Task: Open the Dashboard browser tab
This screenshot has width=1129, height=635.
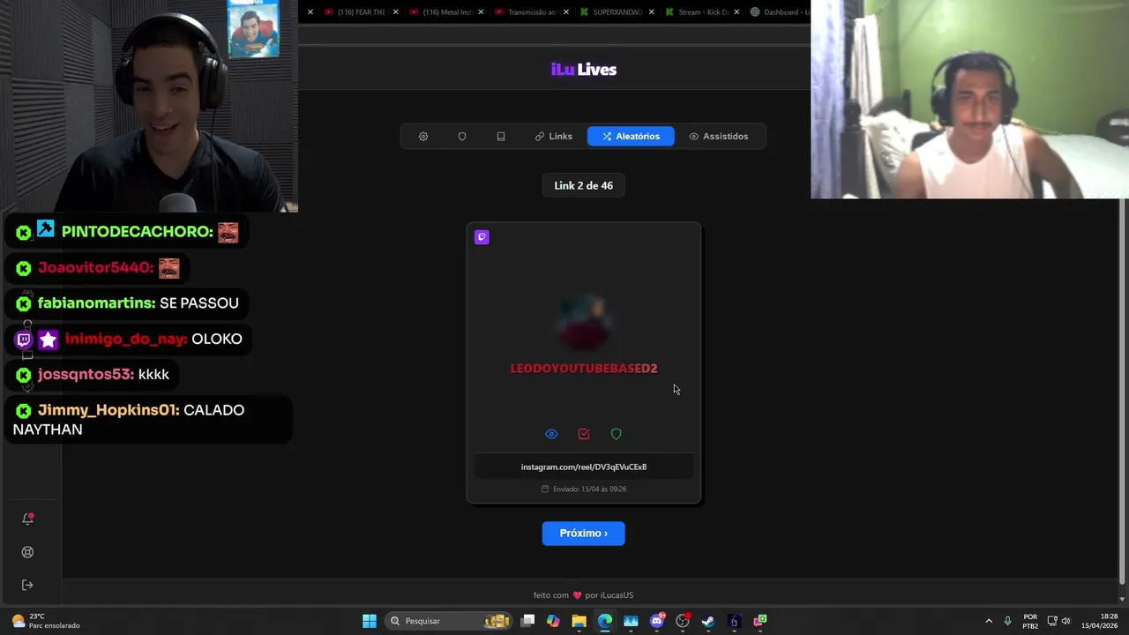Action: (x=780, y=12)
